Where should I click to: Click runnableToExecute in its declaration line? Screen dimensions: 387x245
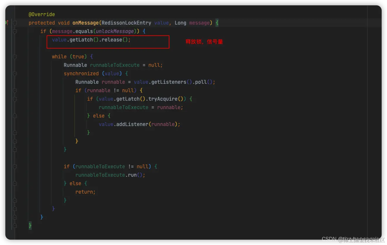pyautogui.click(x=115, y=65)
